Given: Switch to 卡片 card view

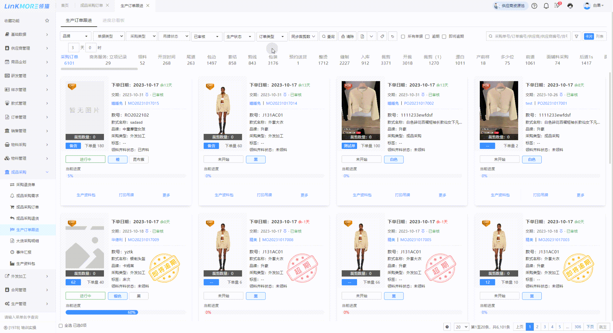Looking at the screenshot, I should point(589,36).
